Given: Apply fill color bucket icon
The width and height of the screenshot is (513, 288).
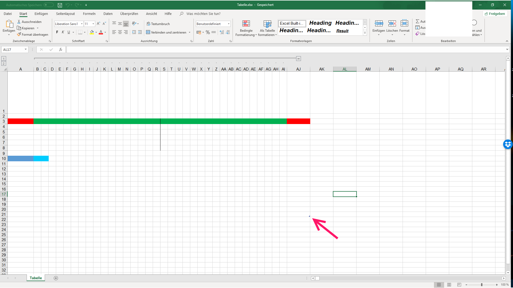Looking at the screenshot, I should (x=92, y=32).
